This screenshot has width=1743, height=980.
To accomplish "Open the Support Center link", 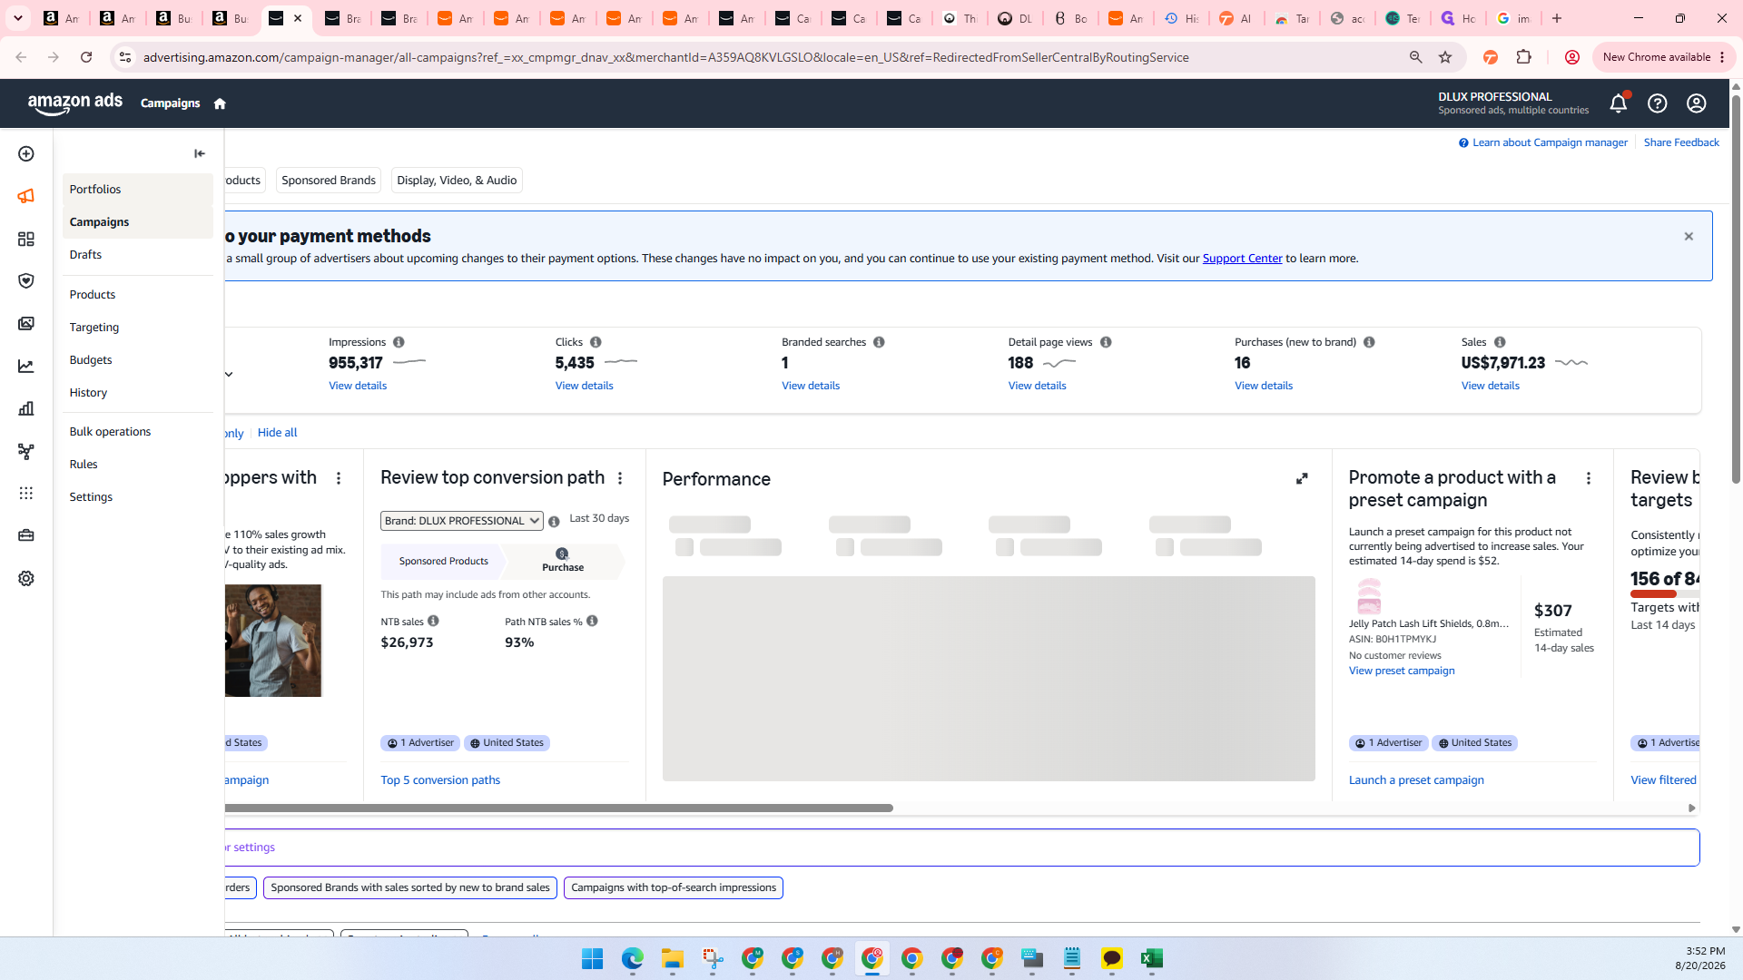I will [x=1242, y=259].
